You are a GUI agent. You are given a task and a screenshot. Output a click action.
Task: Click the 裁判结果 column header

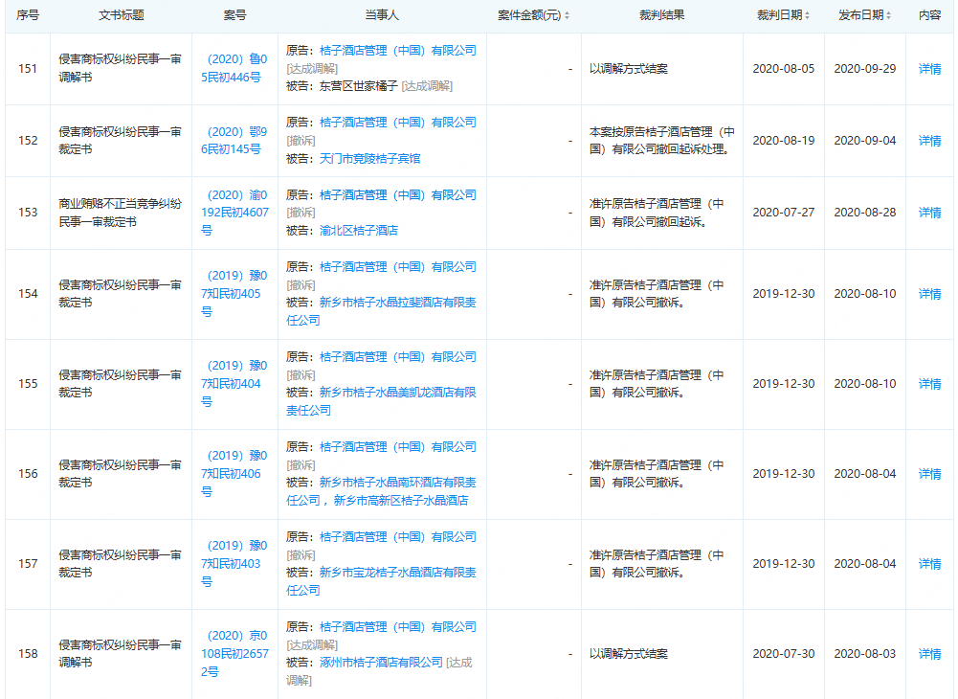661,15
